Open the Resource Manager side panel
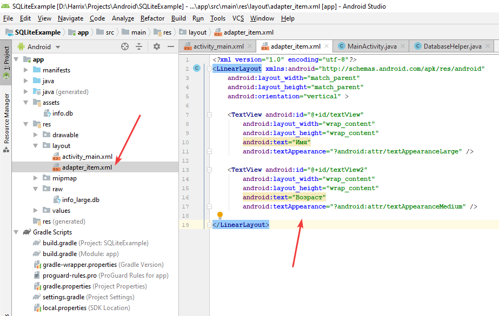The width and height of the screenshot is (499, 316). (x=6, y=118)
